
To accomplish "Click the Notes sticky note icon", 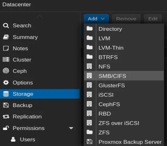I will click(6, 48).
